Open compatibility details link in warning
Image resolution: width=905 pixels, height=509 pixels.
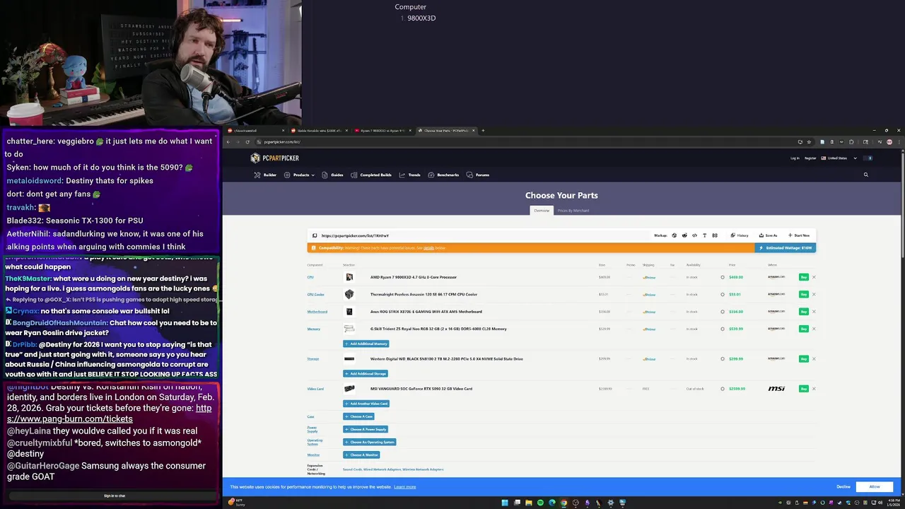[x=428, y=248]
